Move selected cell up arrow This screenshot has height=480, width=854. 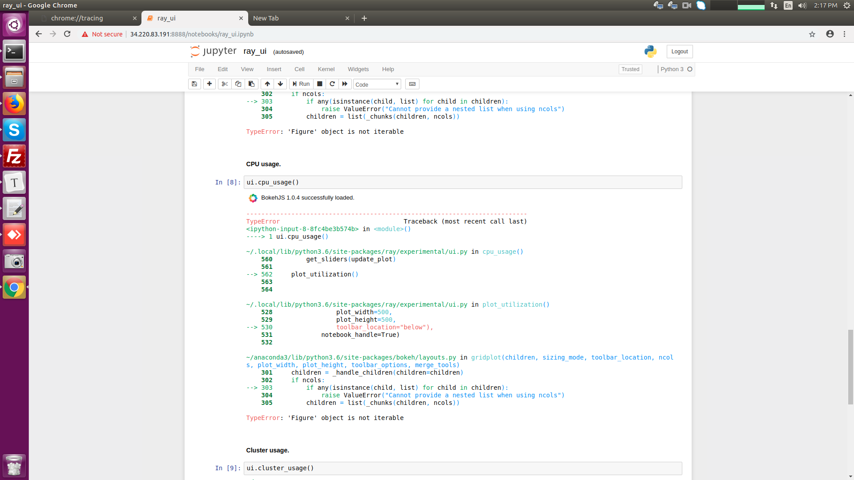pos(267,84)
